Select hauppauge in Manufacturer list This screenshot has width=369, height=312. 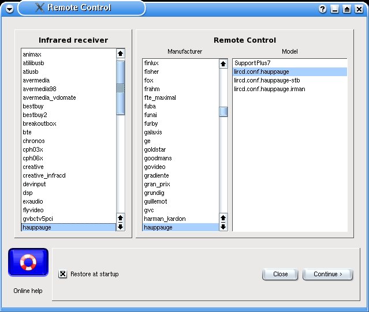pyautogui.click(x=181, y=227)
